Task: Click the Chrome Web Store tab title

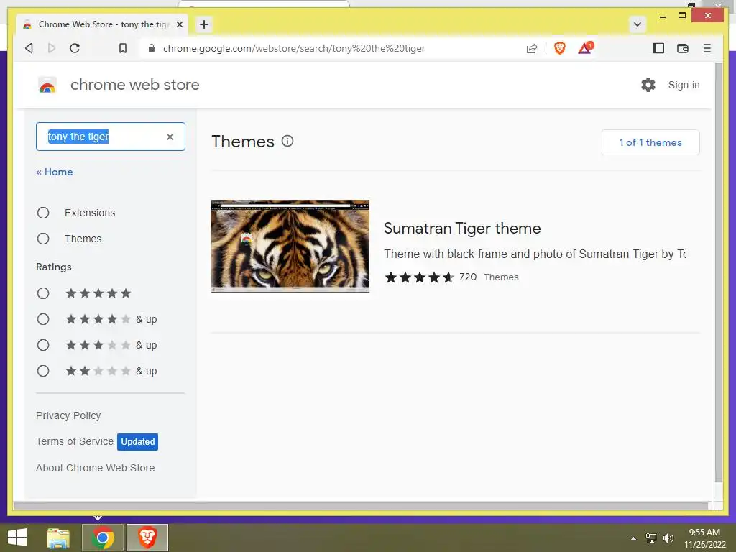Action: pos(103,24)
